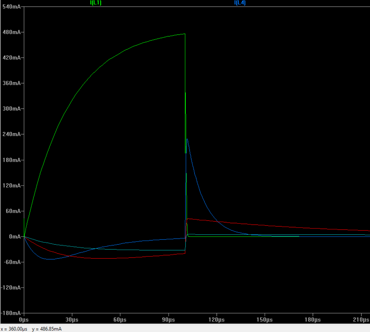Image resolution: width=370 pixels, height=332 pixels.
Task: Click the 420mA Y-axis label
Action: 12,58
